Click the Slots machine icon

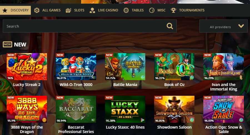[x=68, y=10]
